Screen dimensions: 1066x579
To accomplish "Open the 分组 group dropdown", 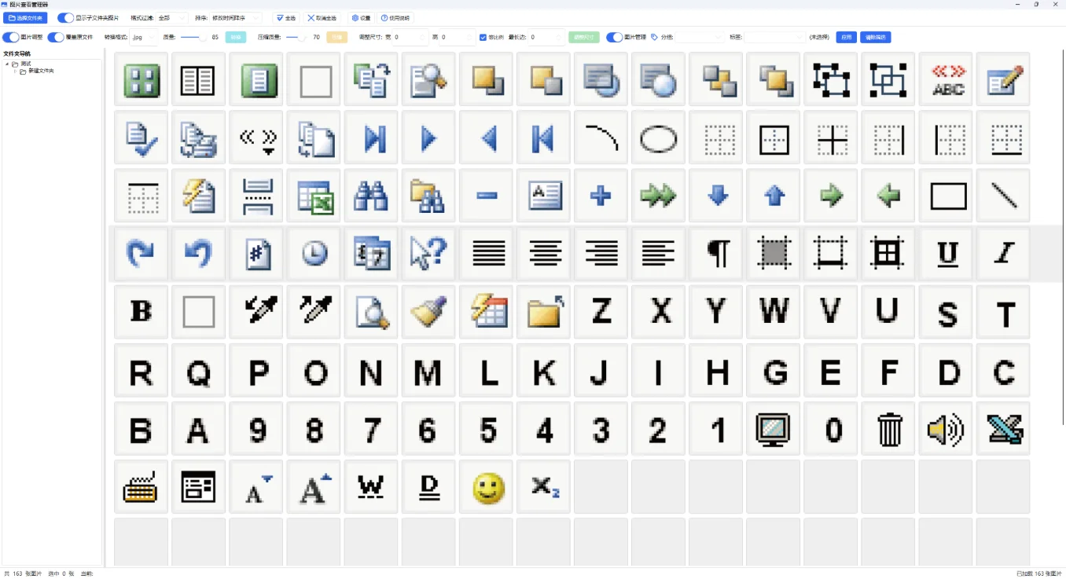I will tap(700, 37).
